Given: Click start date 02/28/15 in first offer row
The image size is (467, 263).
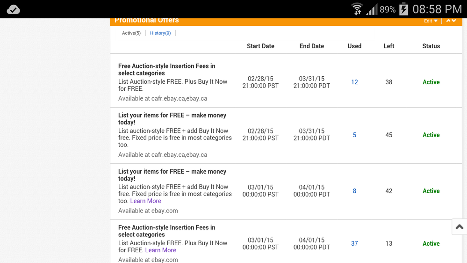Looking at the screenshot, I should pos(260,79).
